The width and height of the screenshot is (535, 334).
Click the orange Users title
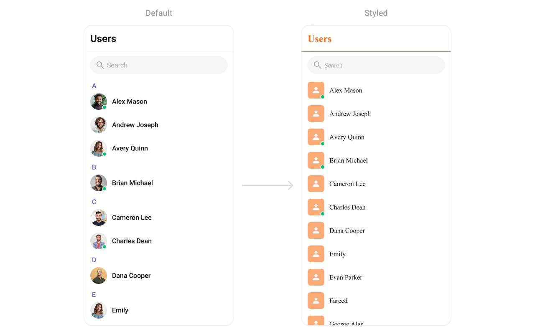coord(320,39)
